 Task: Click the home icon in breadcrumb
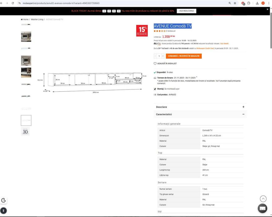tap(22, 20)
